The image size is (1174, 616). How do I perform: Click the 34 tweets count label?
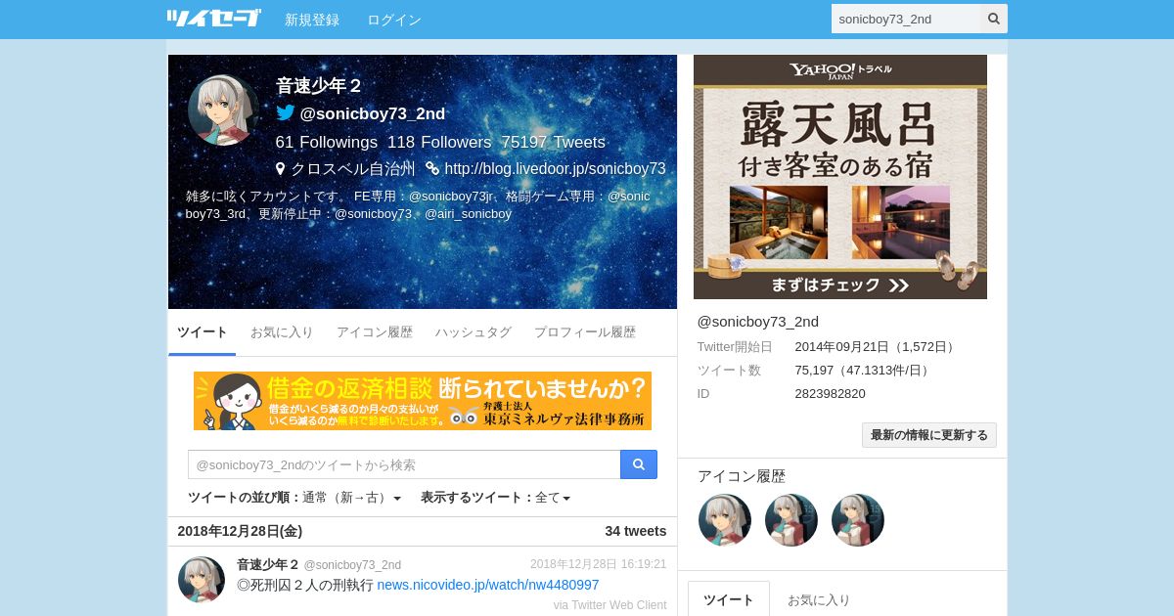point(636,531)
